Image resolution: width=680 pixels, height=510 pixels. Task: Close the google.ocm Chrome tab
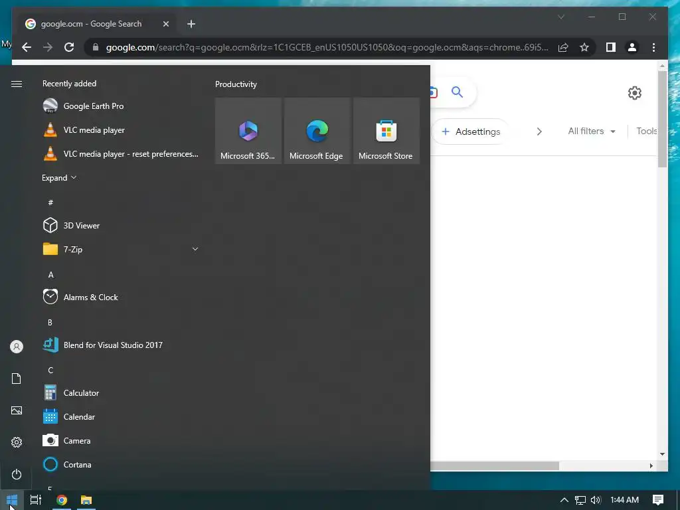[165, 24]
